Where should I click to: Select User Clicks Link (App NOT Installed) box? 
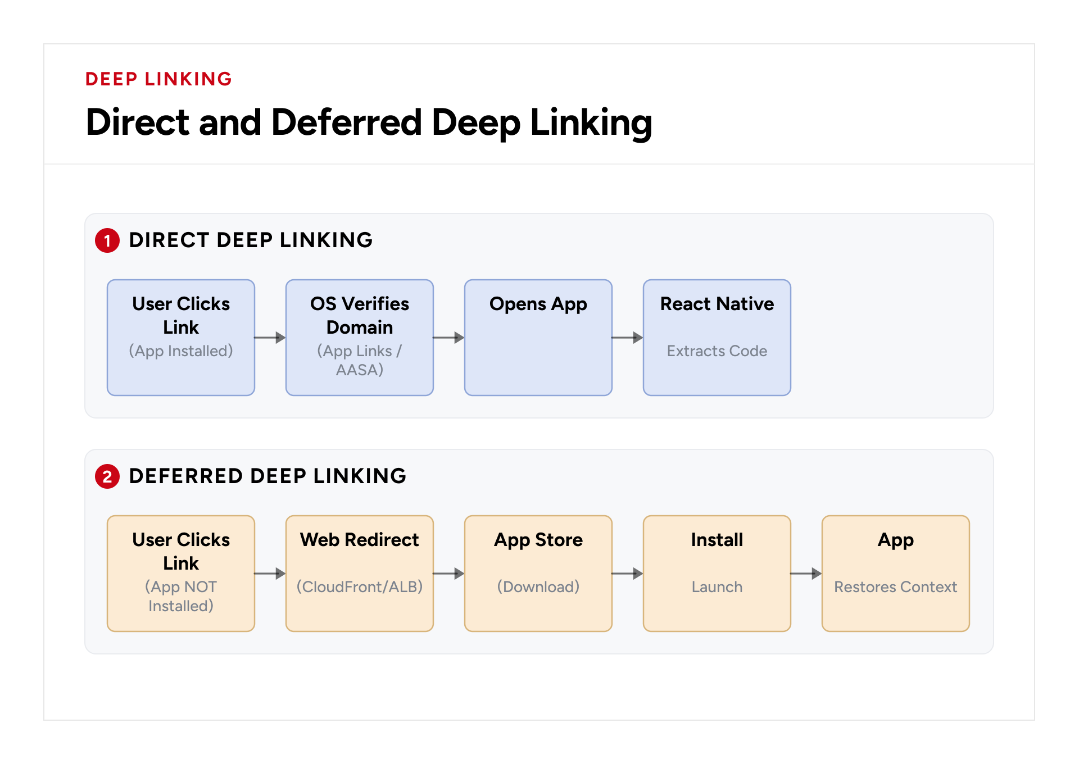pos(181,574)
